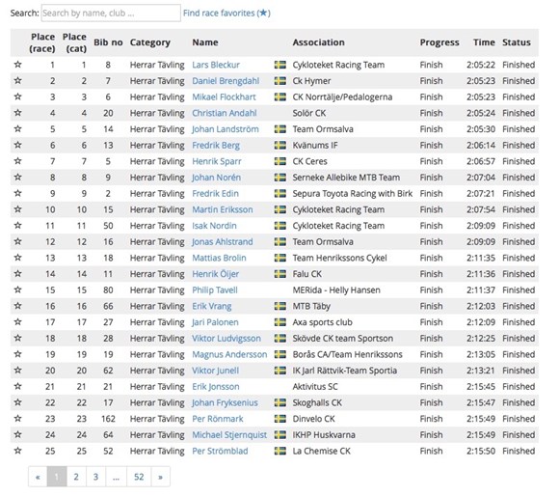Open Henrik Öljer's name link

215,274
